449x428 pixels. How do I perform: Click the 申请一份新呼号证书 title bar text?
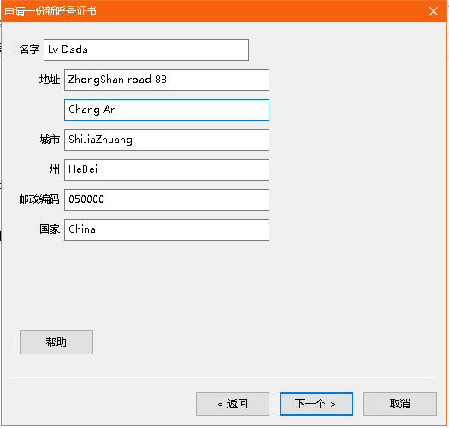(50, 11)
